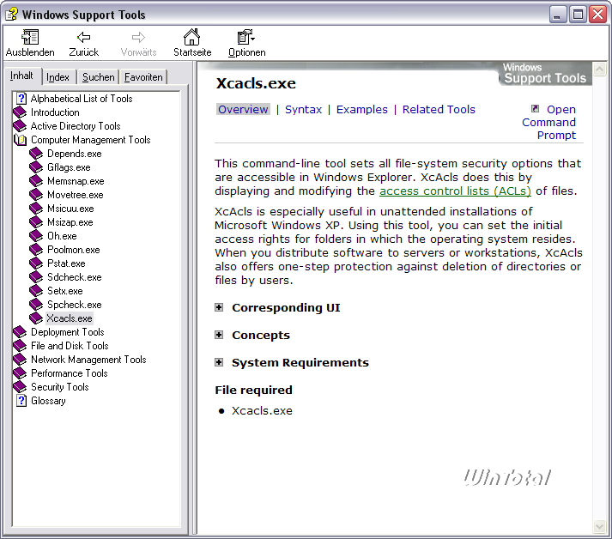Open the Related Tools link

coord(438,109)
